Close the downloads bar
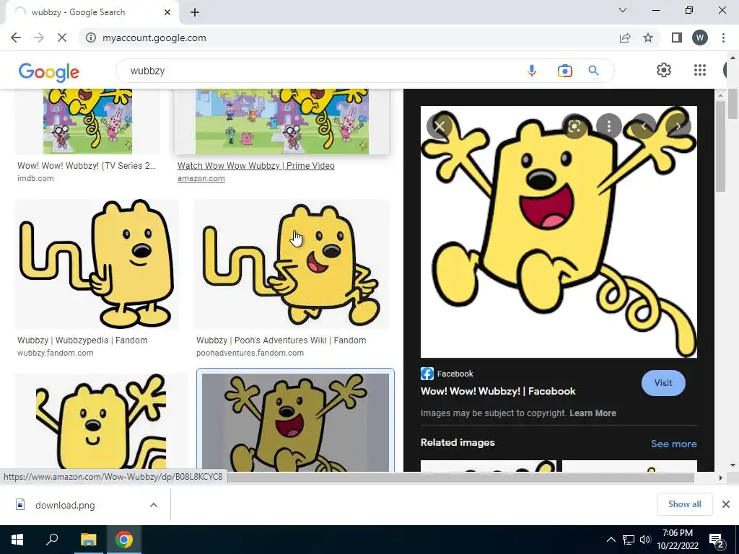 point(726,504)
